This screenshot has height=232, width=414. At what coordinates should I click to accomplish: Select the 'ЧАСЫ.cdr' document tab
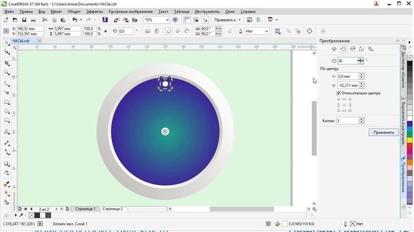21,41
